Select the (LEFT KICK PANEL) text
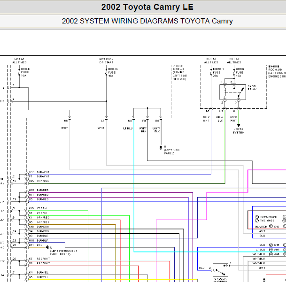This screenshot has height=282, width=286. pos(171,152)
